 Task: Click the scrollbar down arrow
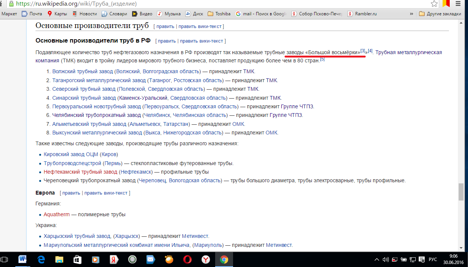pos(461,248)
